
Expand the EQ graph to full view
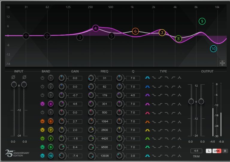(x=222, y=63)
